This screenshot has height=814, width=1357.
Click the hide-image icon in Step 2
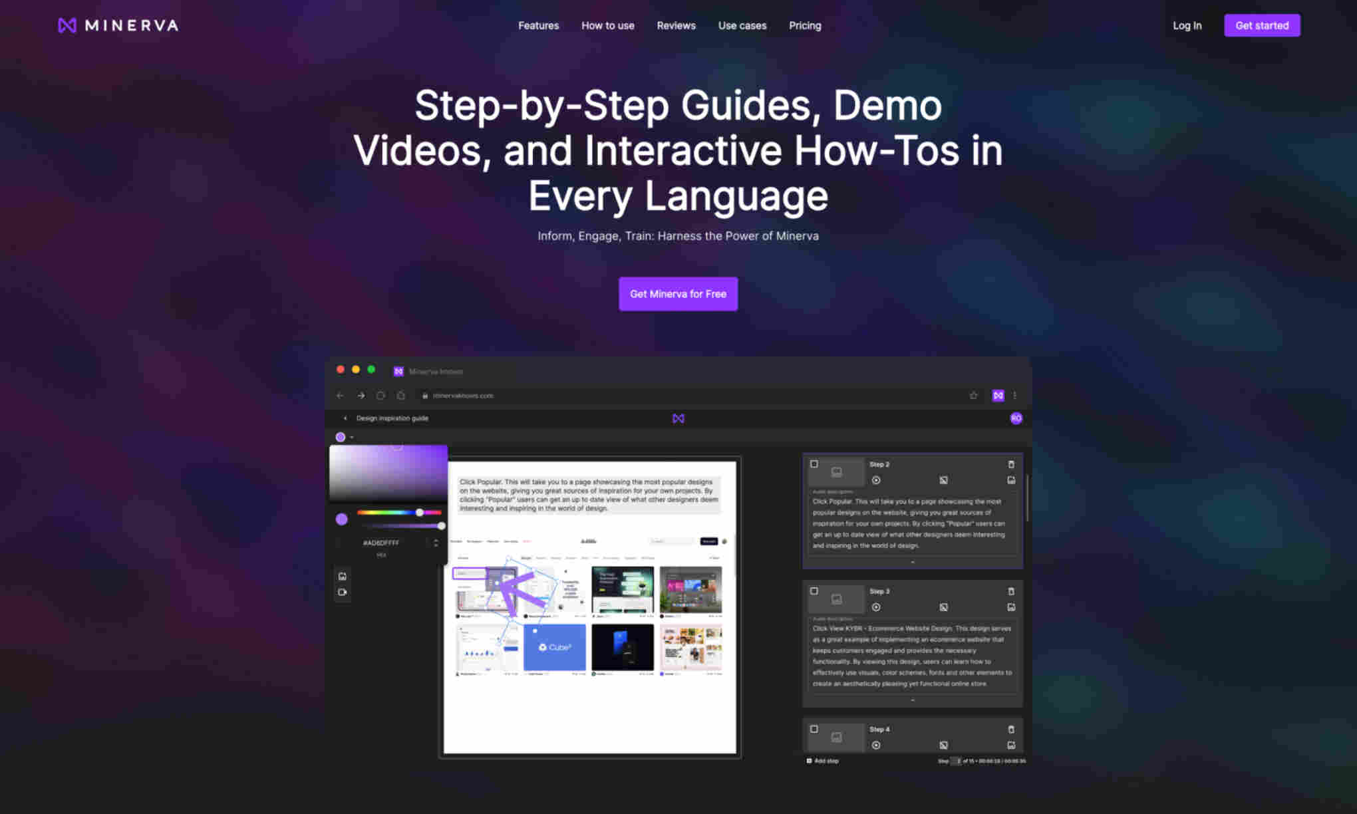[943, 480]
